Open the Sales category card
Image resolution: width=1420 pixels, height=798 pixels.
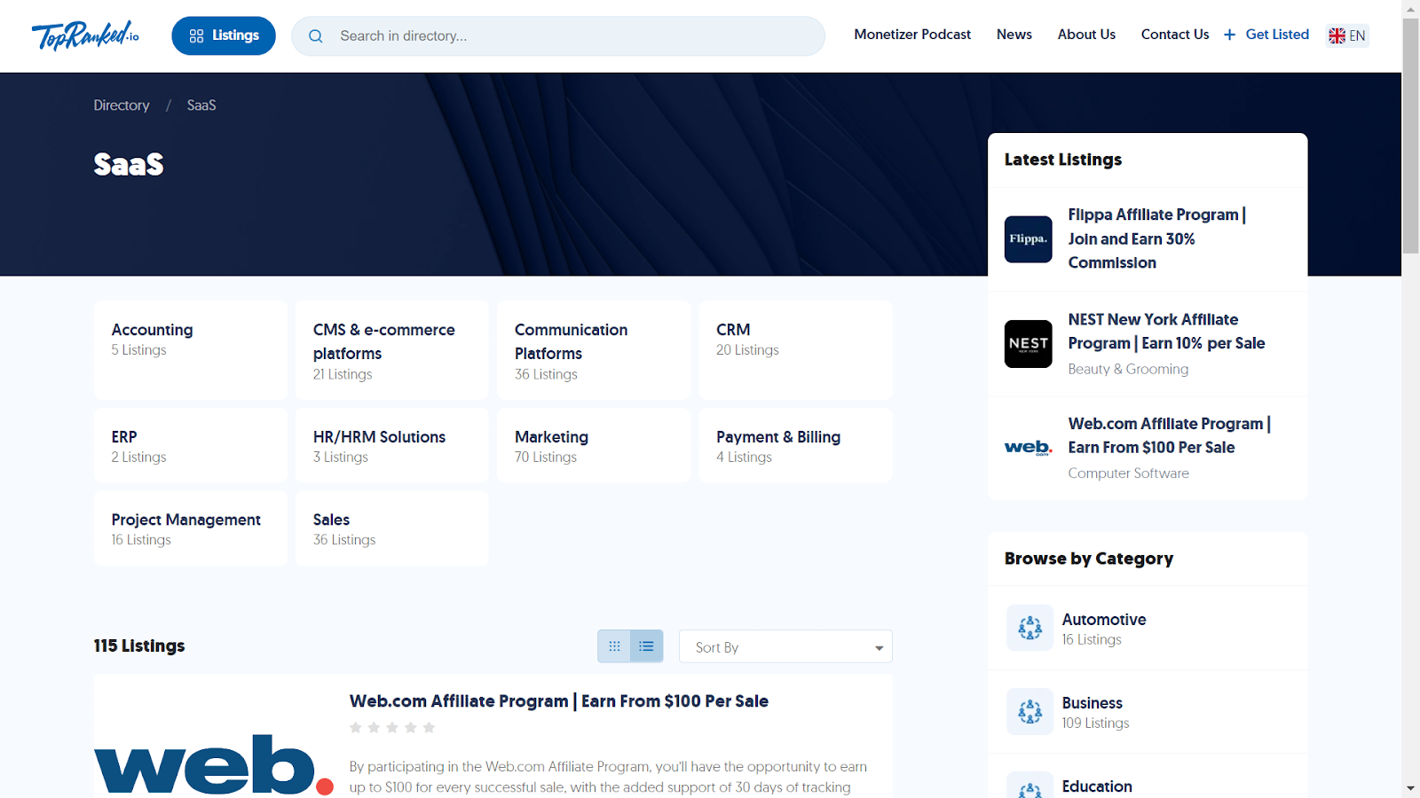tap(392, 528)
